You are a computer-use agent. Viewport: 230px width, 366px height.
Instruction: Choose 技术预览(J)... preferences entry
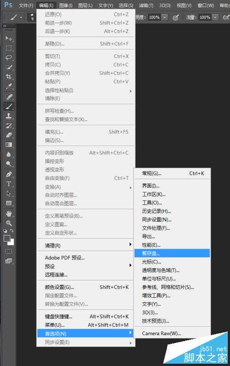tap(172, 321)
